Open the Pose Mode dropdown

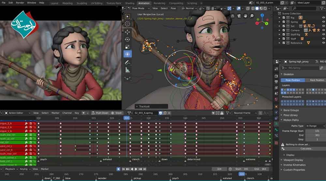point(139,8)
